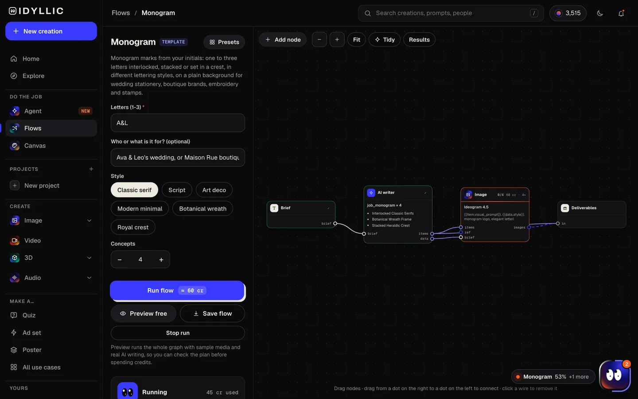The height and width of the screenshot is (399, 638).
Task: Click Preview free button
Action: coord(144,313)
